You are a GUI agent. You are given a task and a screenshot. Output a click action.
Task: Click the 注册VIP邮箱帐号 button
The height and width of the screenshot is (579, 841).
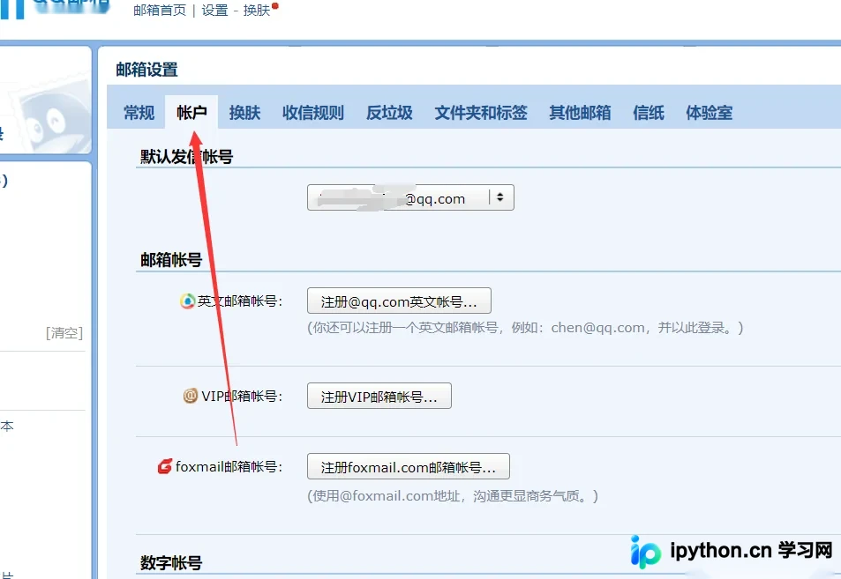379,396
